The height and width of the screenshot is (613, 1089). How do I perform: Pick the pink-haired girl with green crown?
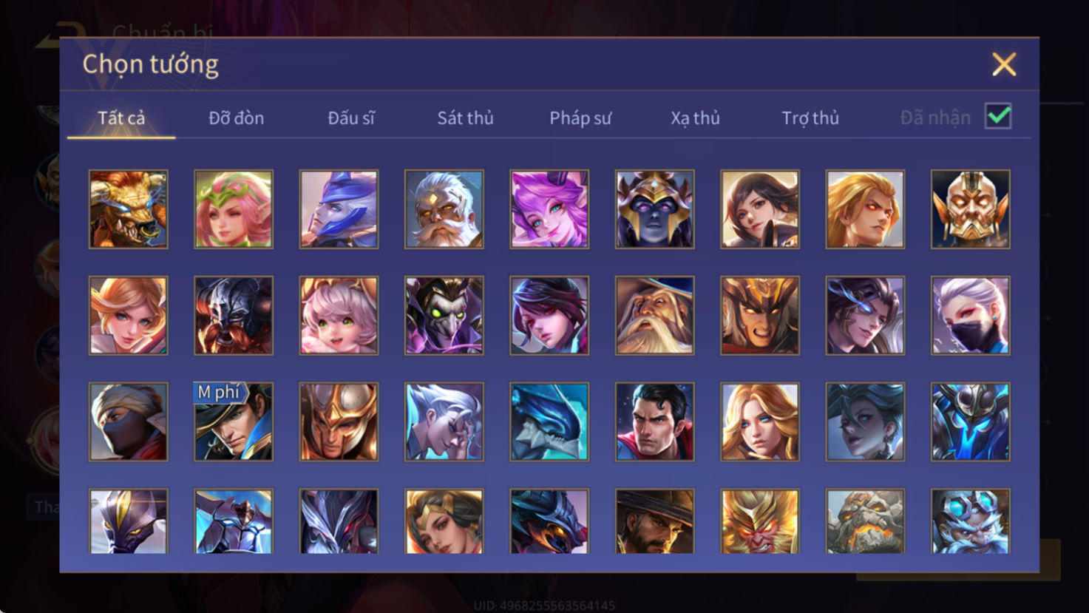(234, 209)
